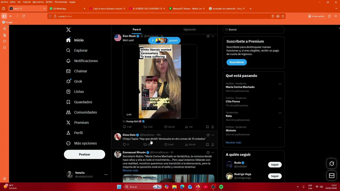Screen dimensions: 340x191
Task: Show new posts via posteó pill
Action: [164, 41]
